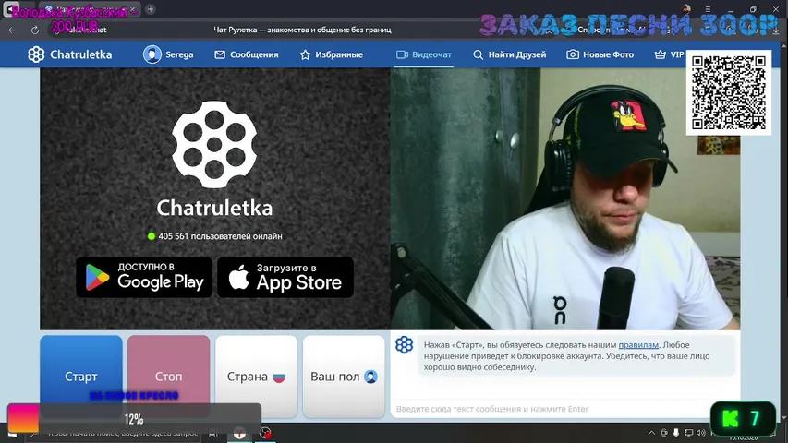The image size is (788, 443).
Task: Open Новые Фото section
Action: coord(600,54)
